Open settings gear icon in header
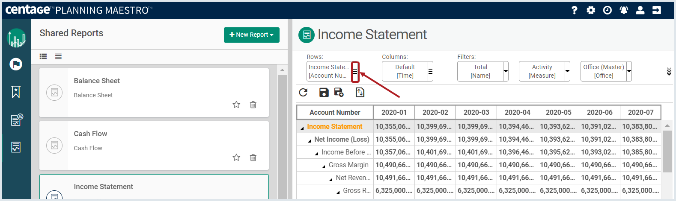 pyautogui.click(x=591, y=10)
